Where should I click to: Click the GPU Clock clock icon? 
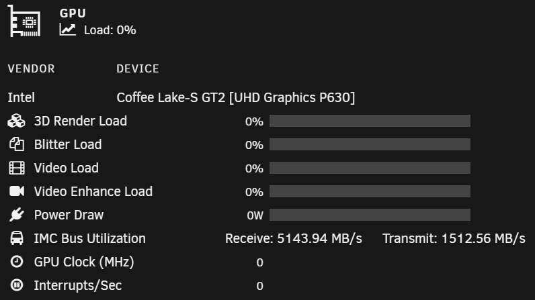tap(16, 262)
